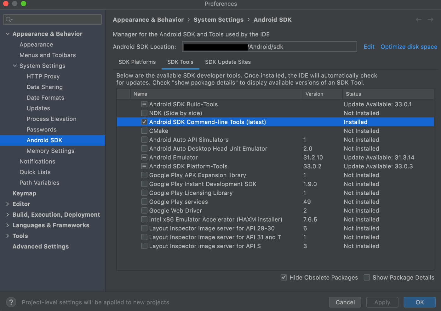The height and width of the screenshot is (311, 441).
Task: Expand Build, Execution, Deployment section
Action: (8, 214)
